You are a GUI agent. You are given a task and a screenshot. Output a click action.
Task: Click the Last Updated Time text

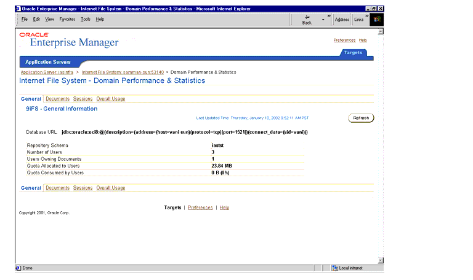(x=252, y=118)
